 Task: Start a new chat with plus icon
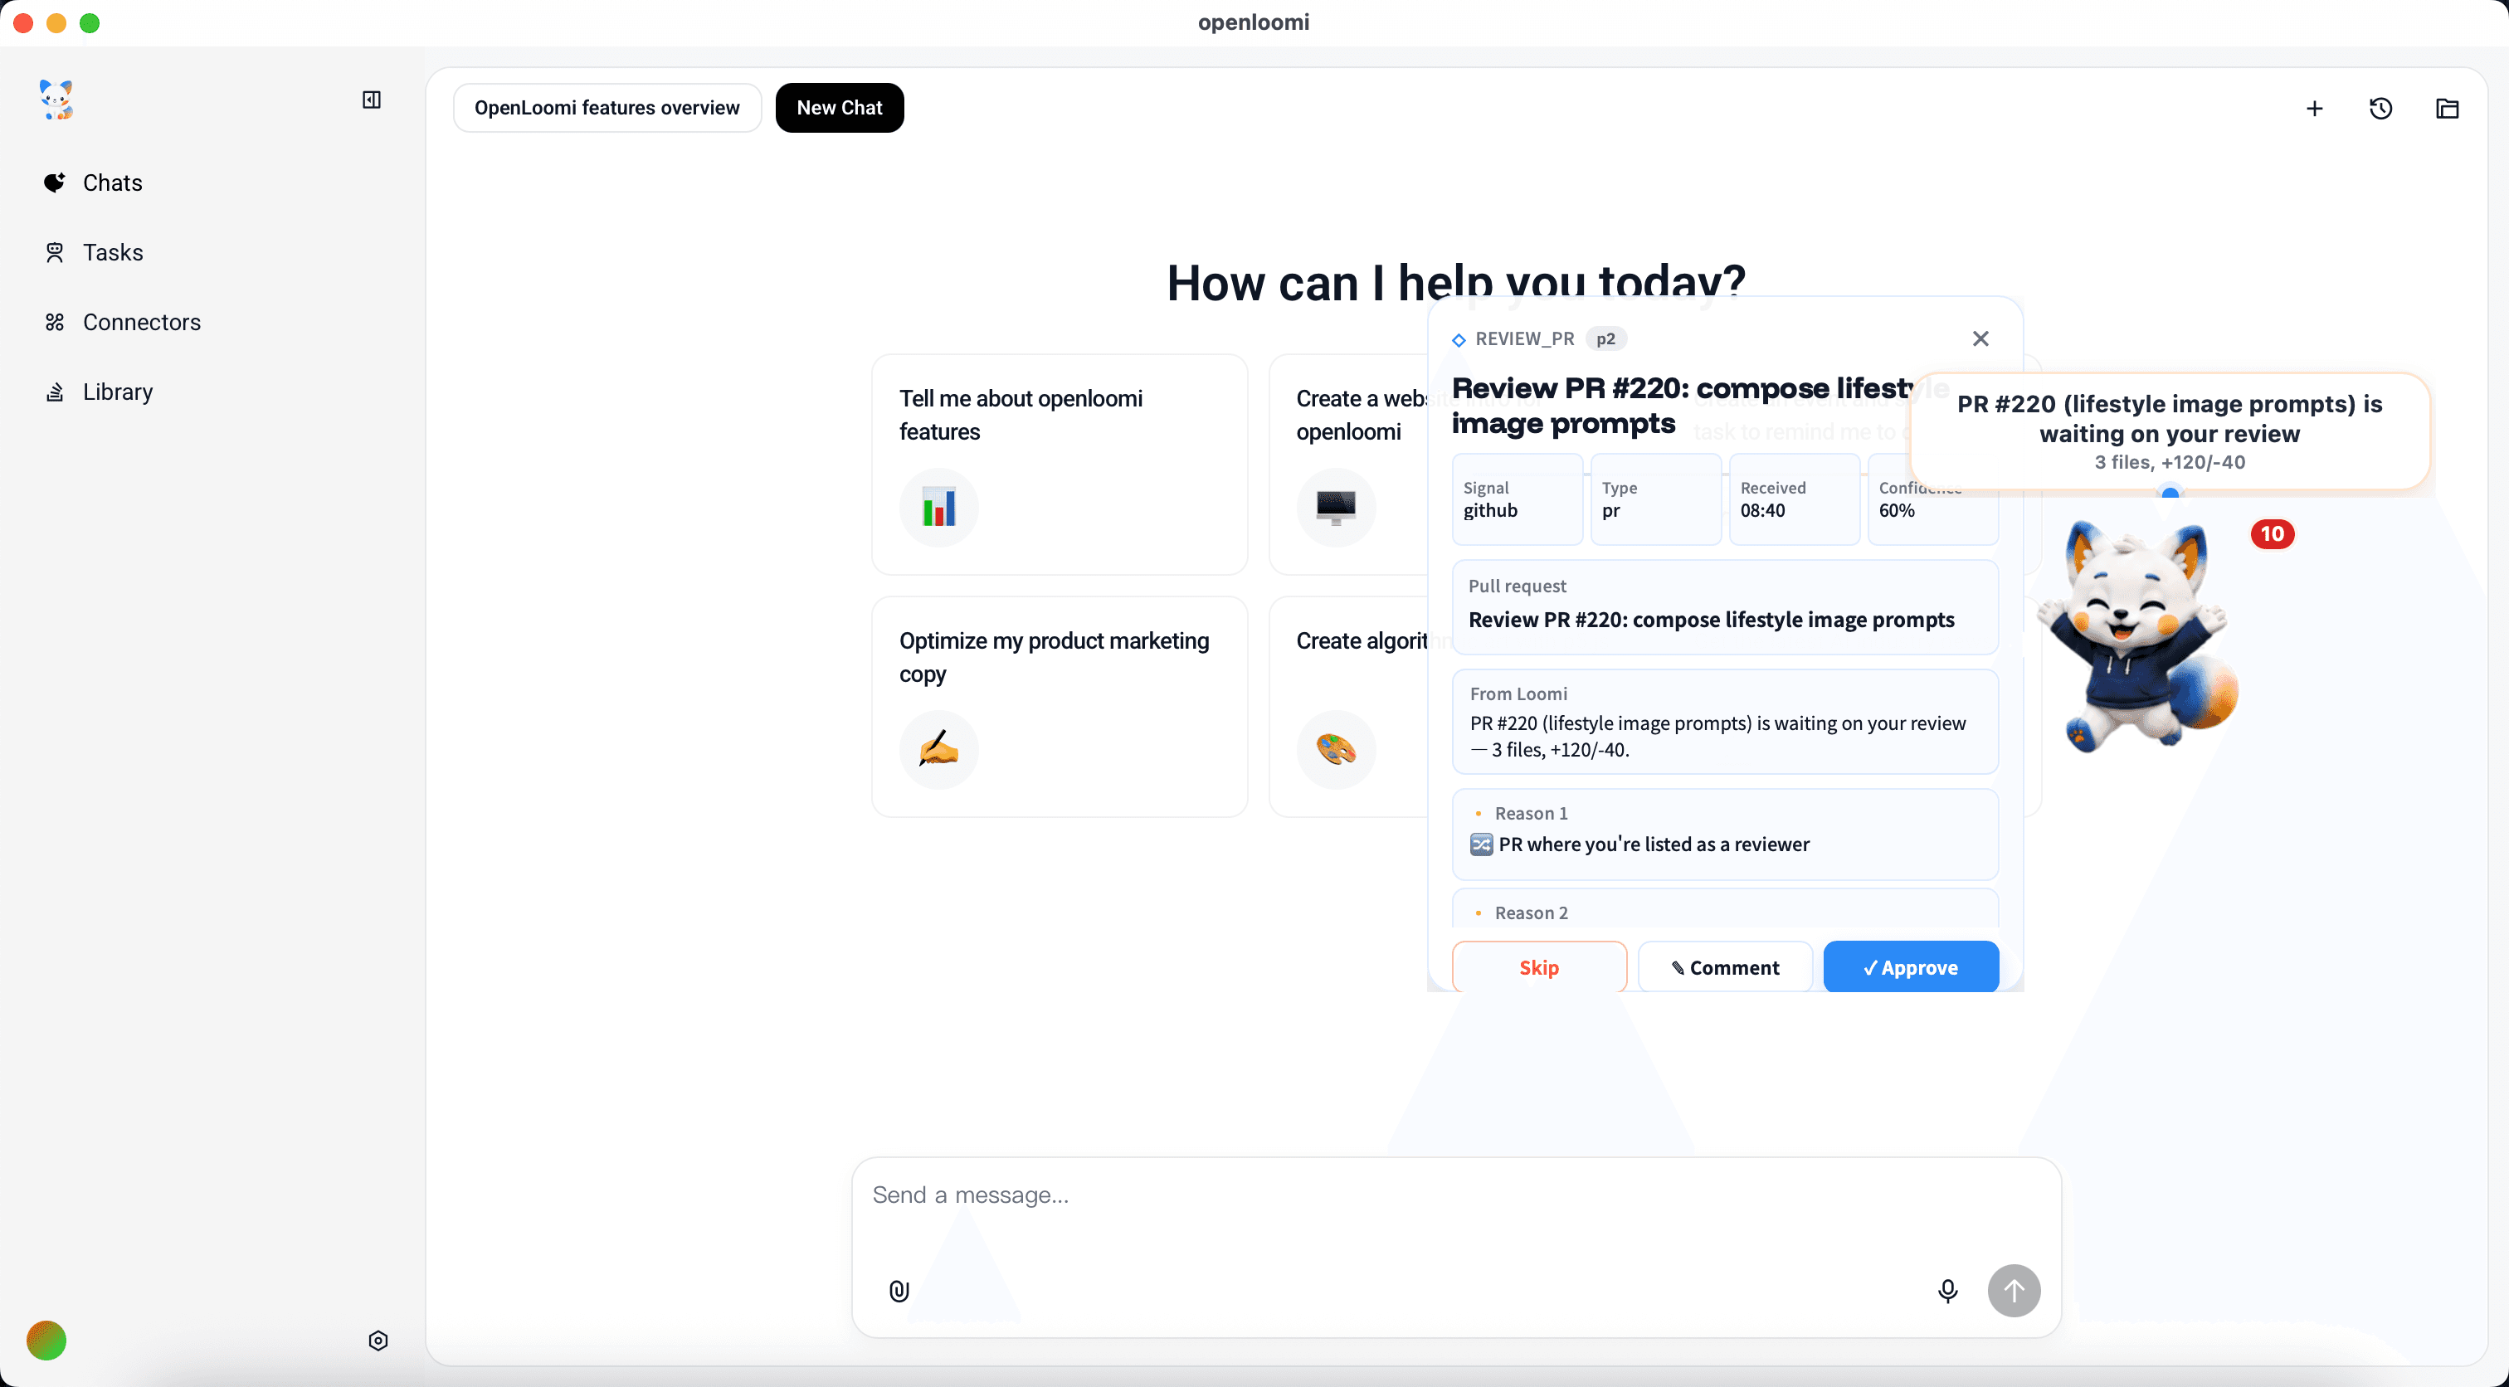point(2314,108)
